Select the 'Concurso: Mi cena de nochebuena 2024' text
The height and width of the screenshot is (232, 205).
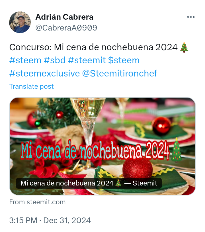coord(93,47)
